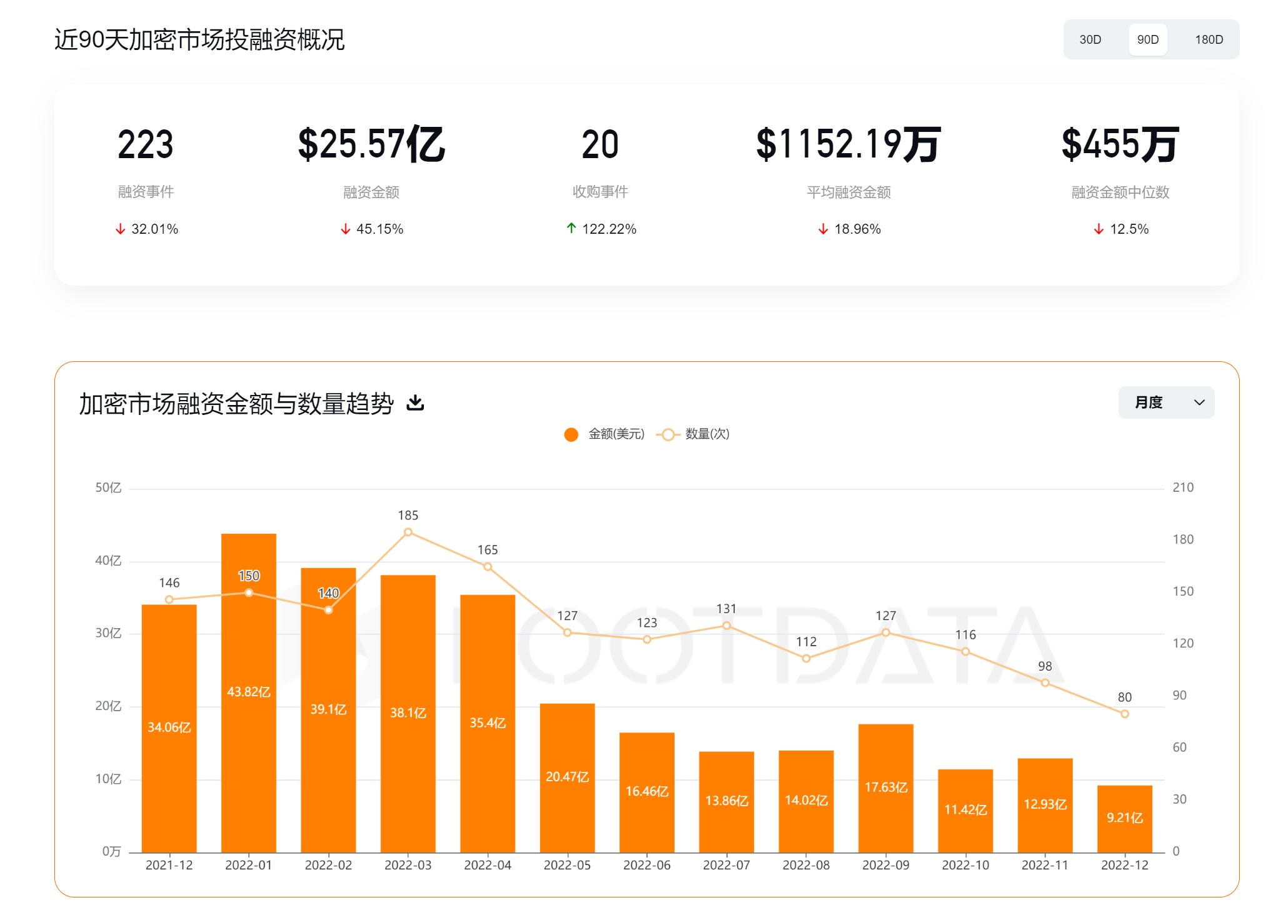Click the 2022-01 bar labeled 43.82亿
This screenshot has width=1281, height=915.
pyautogui.click(x=249, y=692)
